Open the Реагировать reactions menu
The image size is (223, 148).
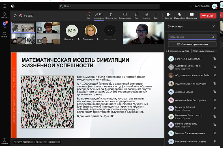click(x=125, y=16)
